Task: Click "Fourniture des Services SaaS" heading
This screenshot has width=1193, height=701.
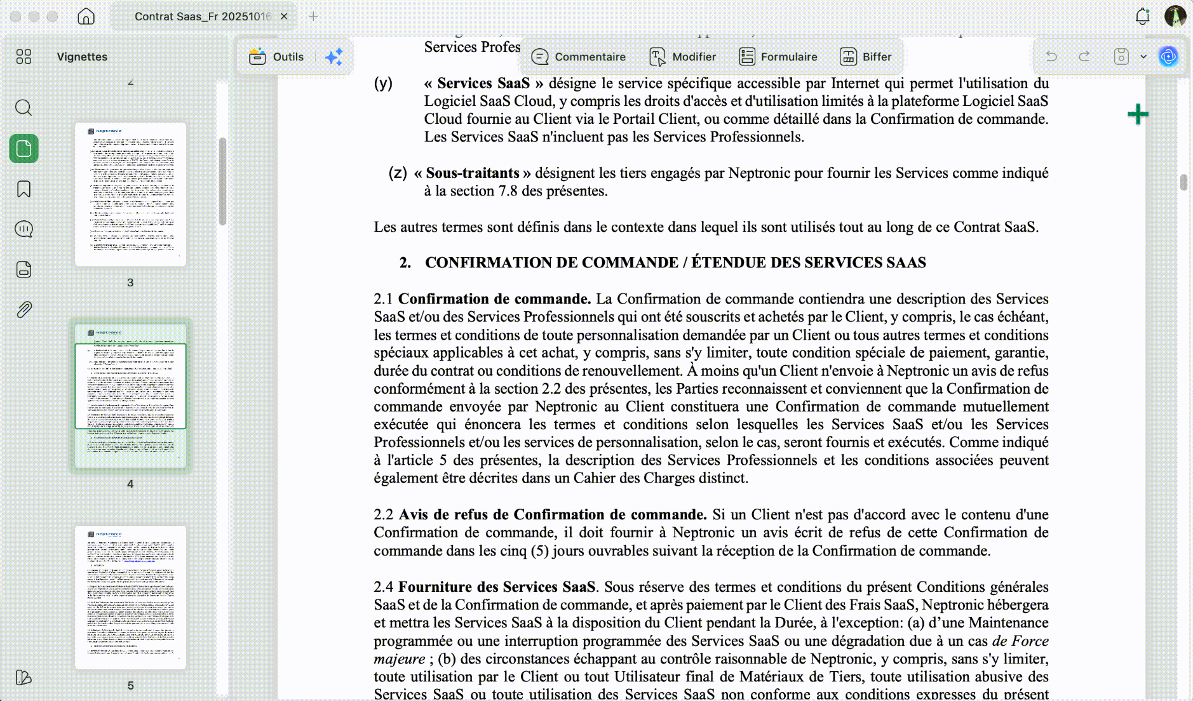Action: [497, 587]
